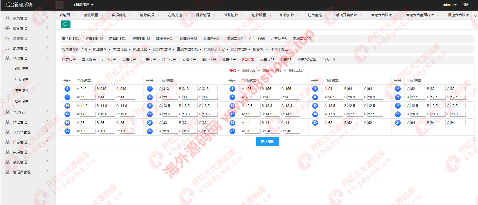The image size is (478, 205).
Task: Click the 报表管理 icon in sidebar
Action: (7, 48)
